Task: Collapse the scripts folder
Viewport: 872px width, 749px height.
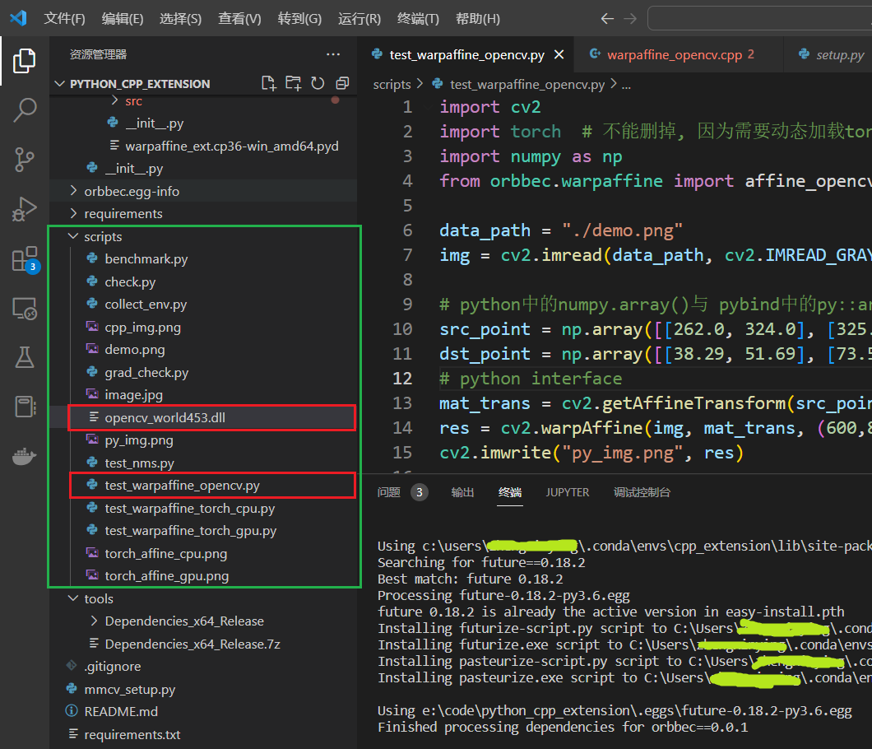Action: (103, 236)
